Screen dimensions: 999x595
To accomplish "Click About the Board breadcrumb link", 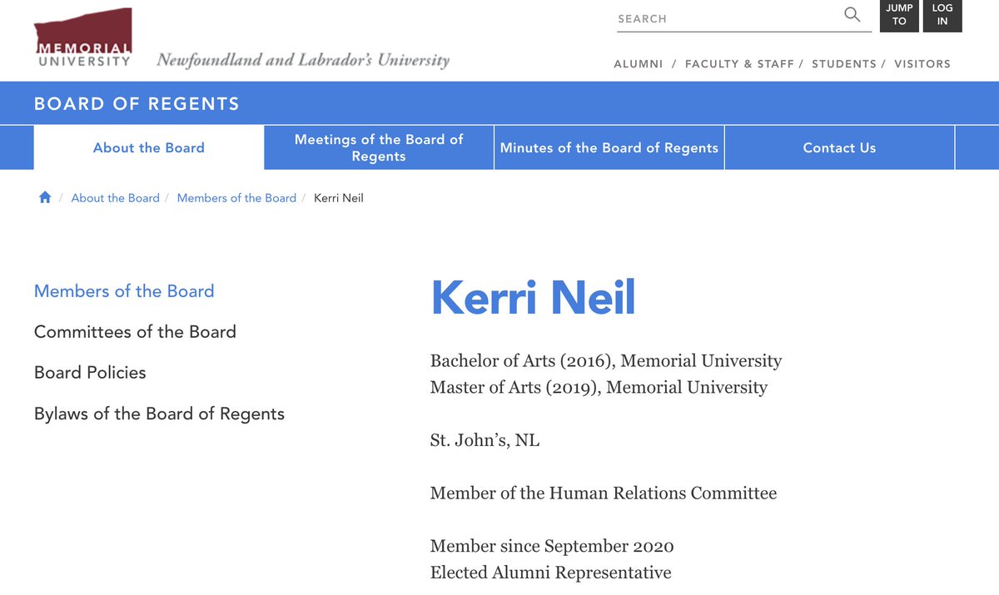I will (115, 198).
